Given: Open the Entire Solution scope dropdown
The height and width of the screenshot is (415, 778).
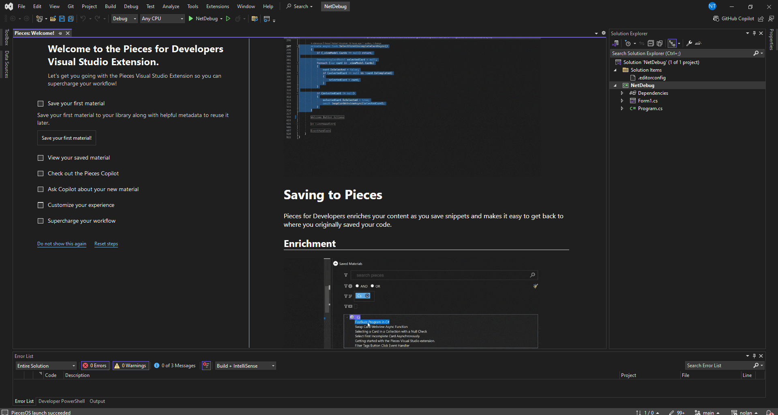Looking at the screenshot, I should [46, 366].
